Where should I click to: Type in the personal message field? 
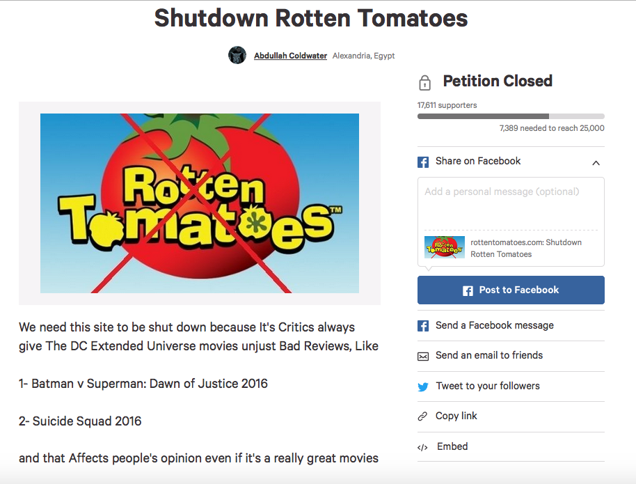511,202
